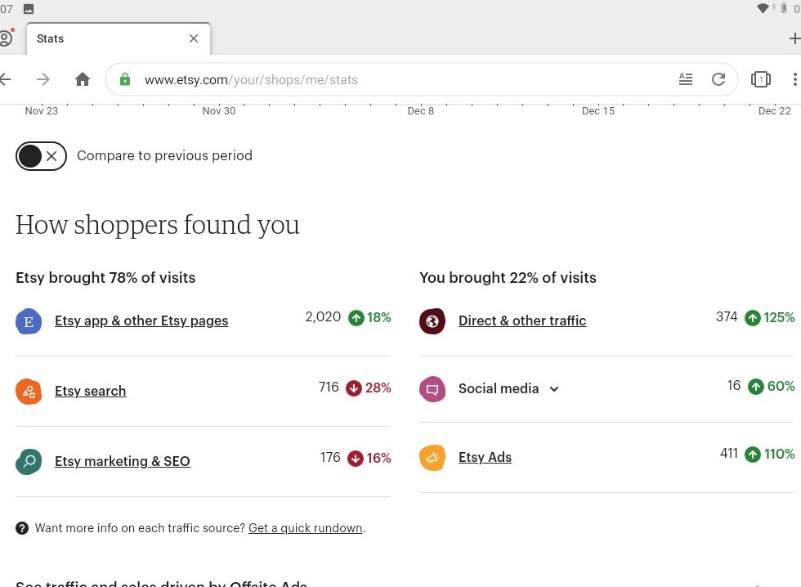Expand the Social media chevron
801x587 pixels.
click(554, 389)
